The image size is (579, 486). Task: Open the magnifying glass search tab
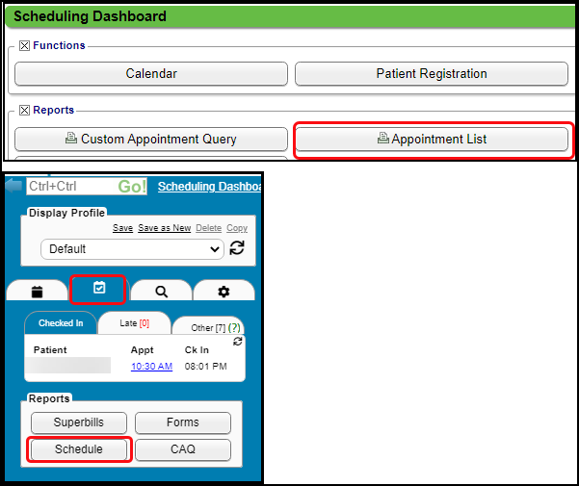point(161,291)
